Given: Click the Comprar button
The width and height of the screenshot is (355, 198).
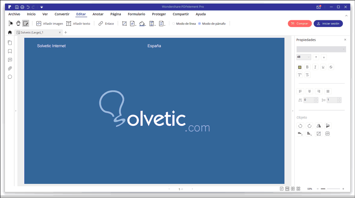Looking at the screenshot, I should 300,23.
